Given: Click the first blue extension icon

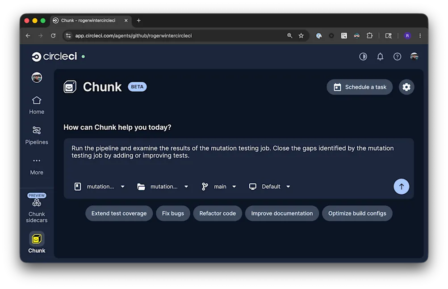Looking at the screenshot, I should coord(318,36).
